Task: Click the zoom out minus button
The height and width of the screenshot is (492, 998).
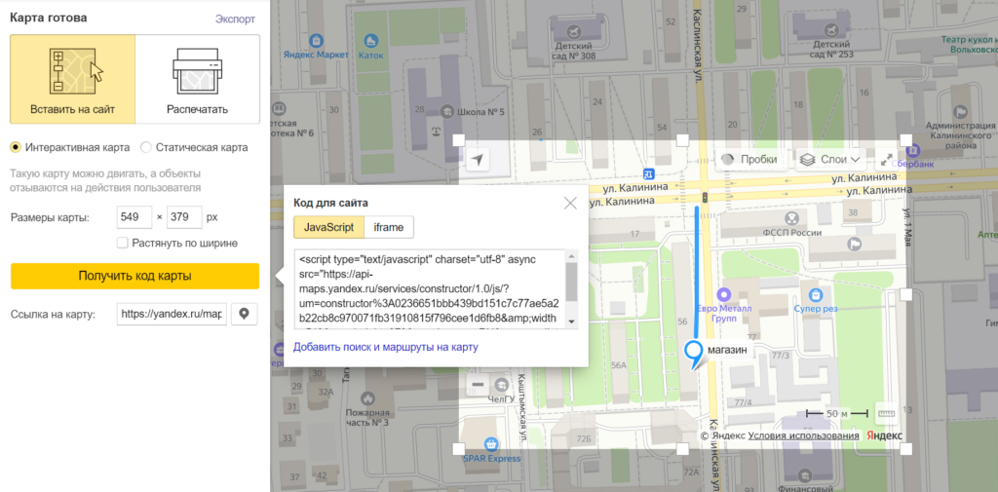Action: click(x=478, y=385)
